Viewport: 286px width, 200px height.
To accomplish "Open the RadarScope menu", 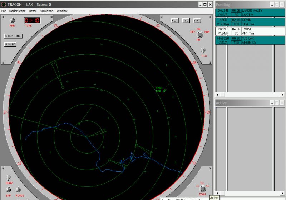I will pyautogui.click(x=17, y=11).
